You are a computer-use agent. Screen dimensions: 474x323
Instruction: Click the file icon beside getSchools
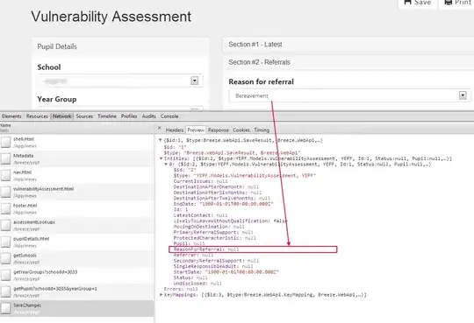5,258
